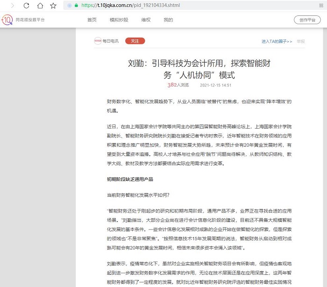Open the 我的 menu item
327x287 pixels.
168,20
